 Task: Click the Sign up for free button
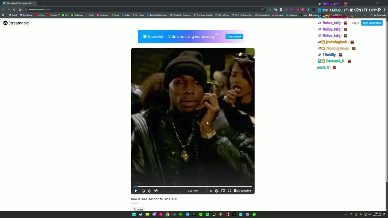point(372,23)
